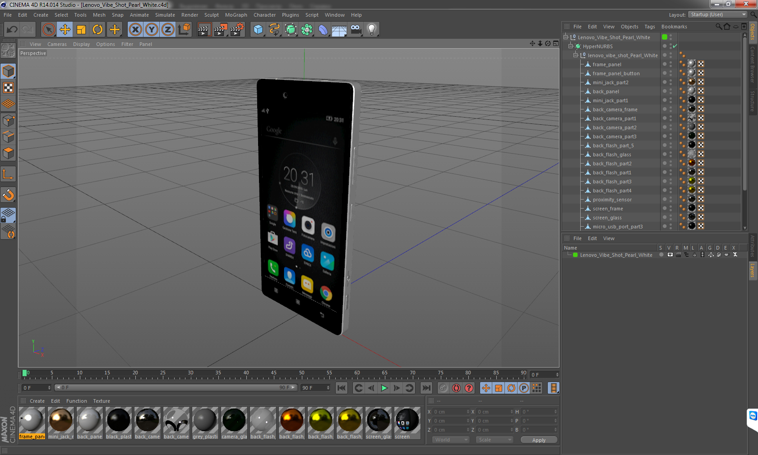
Task: Toggle frame_panel visibility dot
Action: (x=665, y=64)
